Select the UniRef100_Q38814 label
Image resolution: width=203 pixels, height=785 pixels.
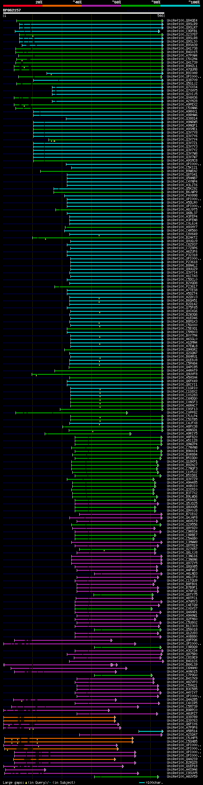click(x=182, y=119)
